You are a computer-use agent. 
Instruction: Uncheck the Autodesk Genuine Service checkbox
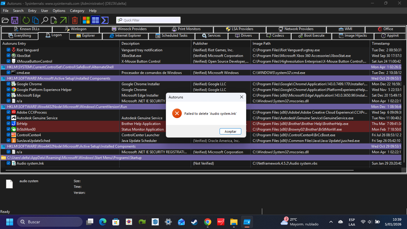[x=9, y=118]
